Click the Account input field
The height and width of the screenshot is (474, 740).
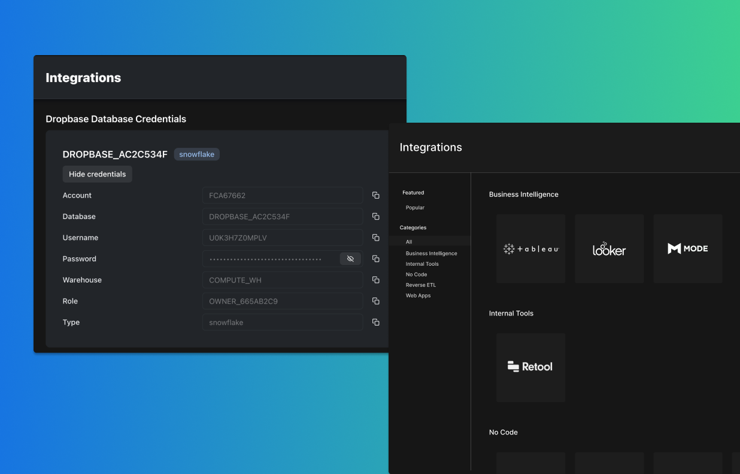pyautogui.click(x=282, y=195)
